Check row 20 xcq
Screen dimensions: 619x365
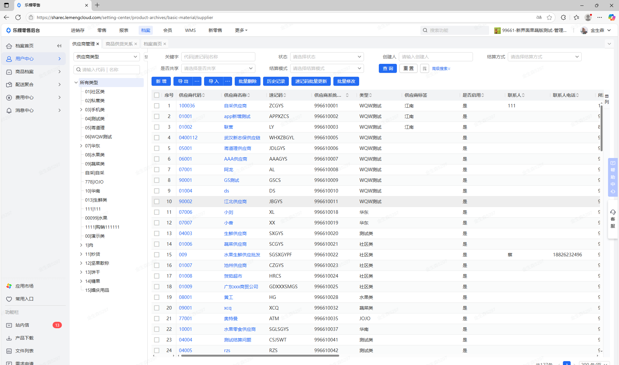click(157, 308)
